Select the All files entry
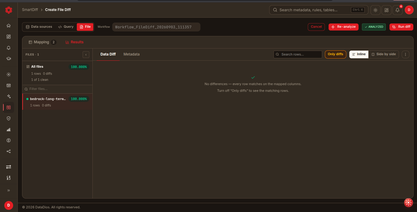The height and width of the screenshot is (212, 417). click(58, 73)
